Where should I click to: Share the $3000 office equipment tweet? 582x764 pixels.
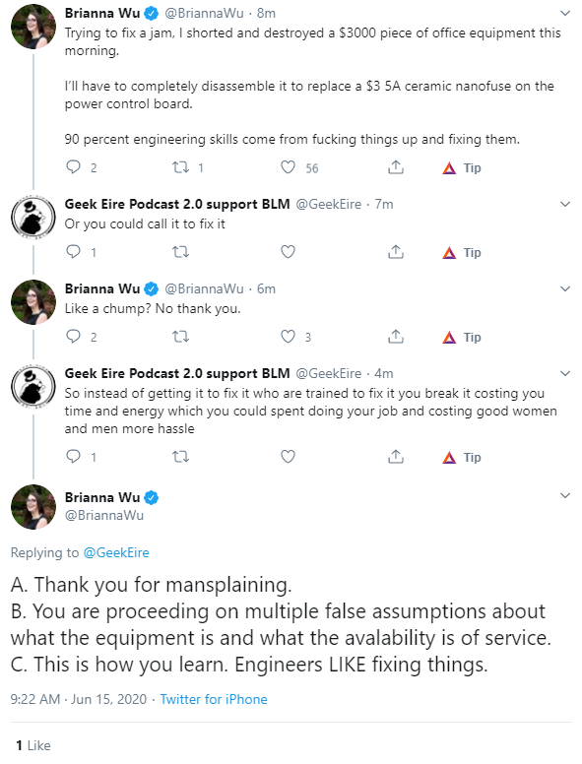tap(396, 167)
